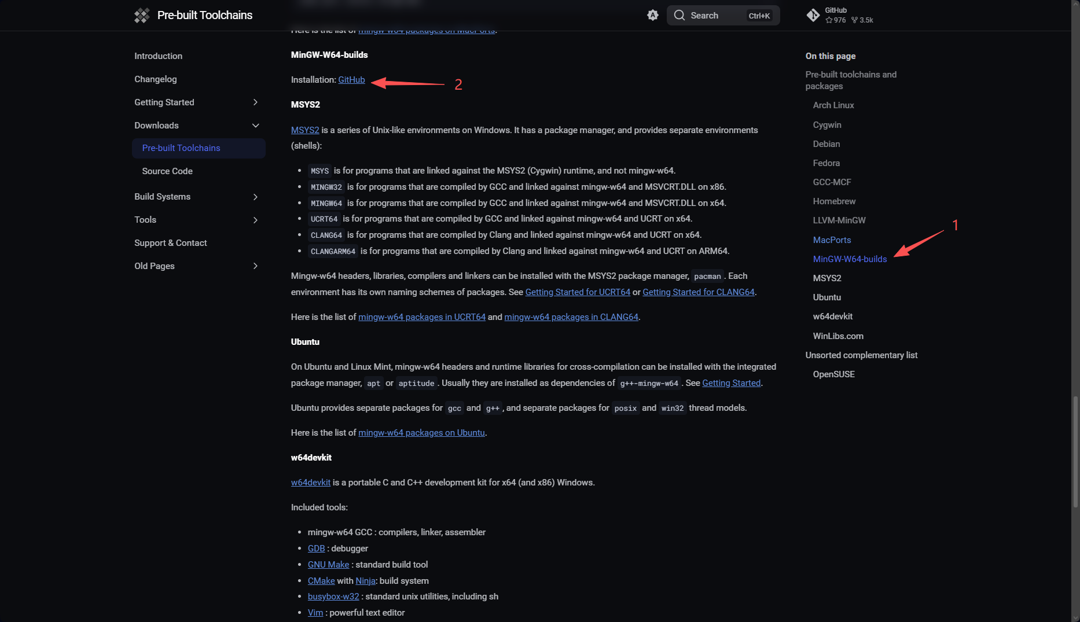Open the Introduction sidebar page

pos(158,56)
